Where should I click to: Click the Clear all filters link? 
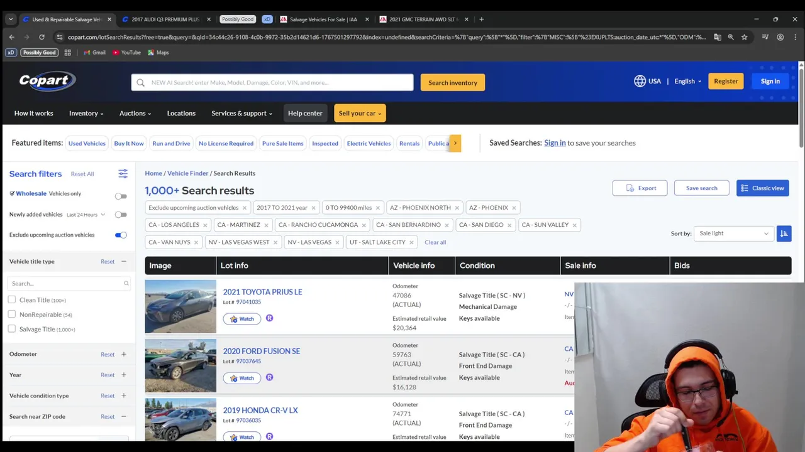pyautogui.click(x=435, y=242)
